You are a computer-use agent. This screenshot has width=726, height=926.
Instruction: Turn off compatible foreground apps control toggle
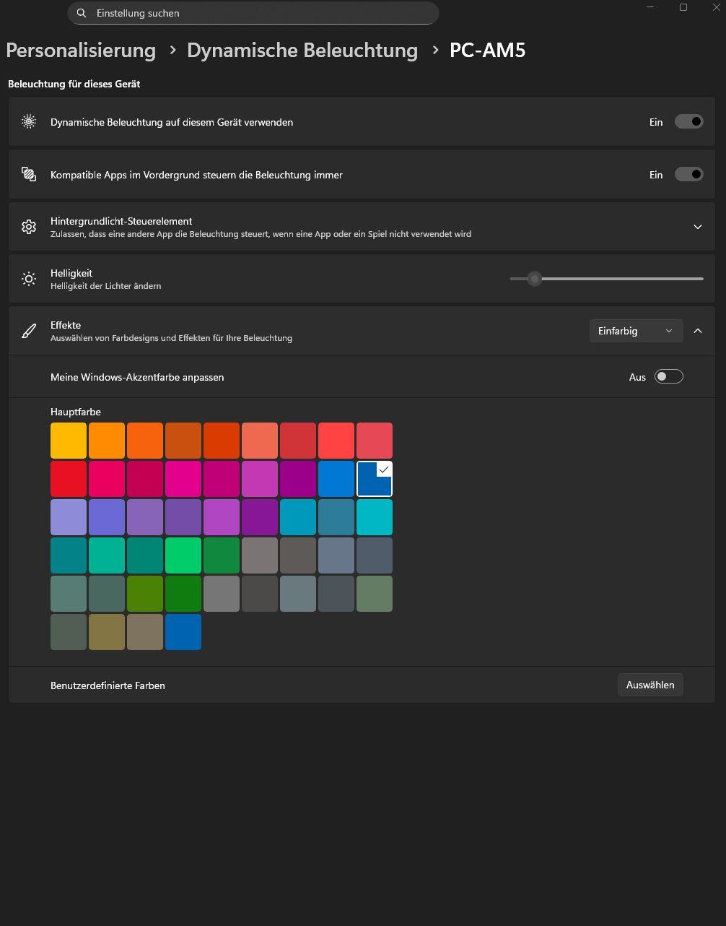click(x=688, y=174)
